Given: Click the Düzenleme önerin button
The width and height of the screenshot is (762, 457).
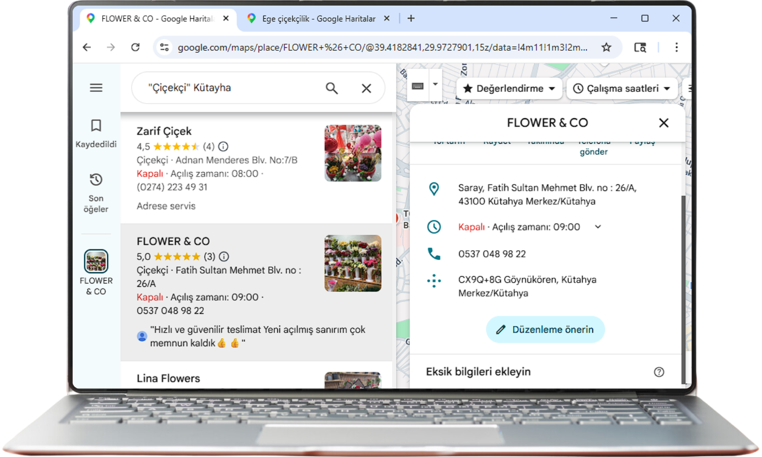Looking at the screenshot, I should pyautogui.click(x=545, y=330).
